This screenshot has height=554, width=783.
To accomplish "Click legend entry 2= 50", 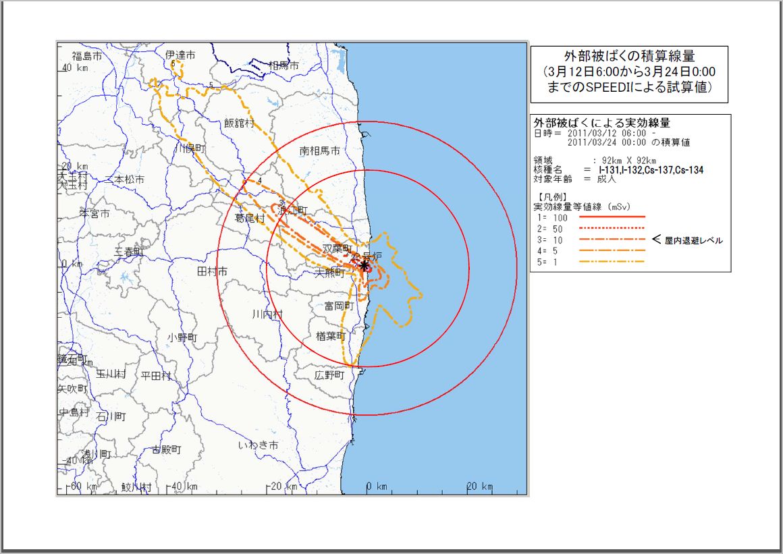I will (x=550, y=229).
